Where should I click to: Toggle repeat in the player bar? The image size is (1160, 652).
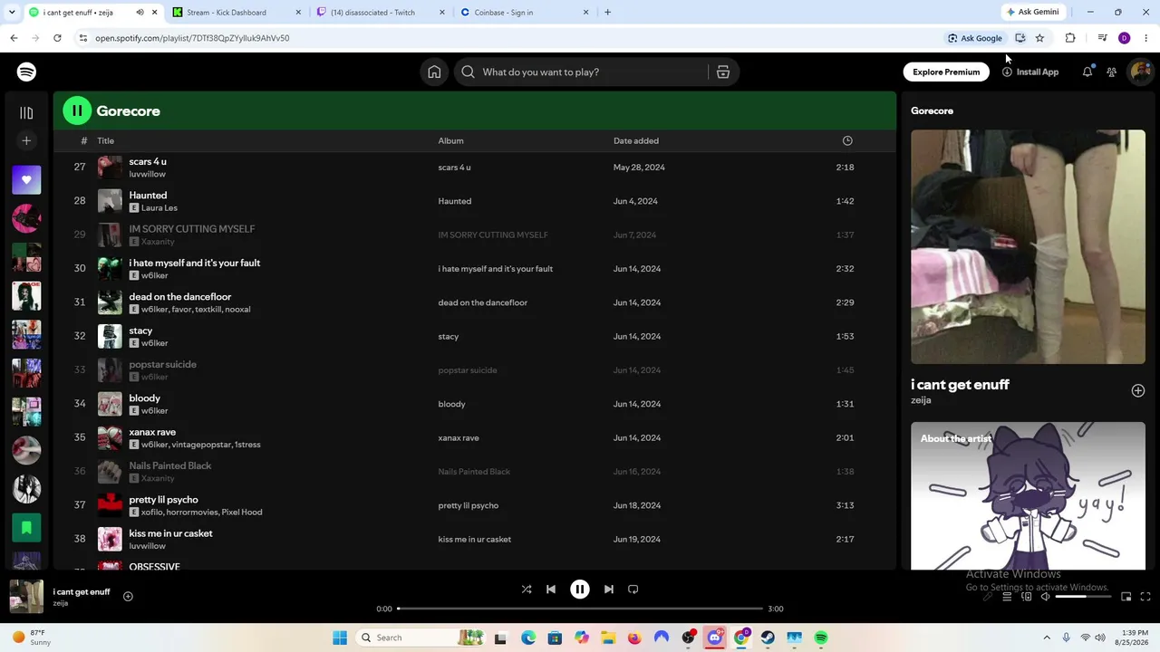click(633, 590)
